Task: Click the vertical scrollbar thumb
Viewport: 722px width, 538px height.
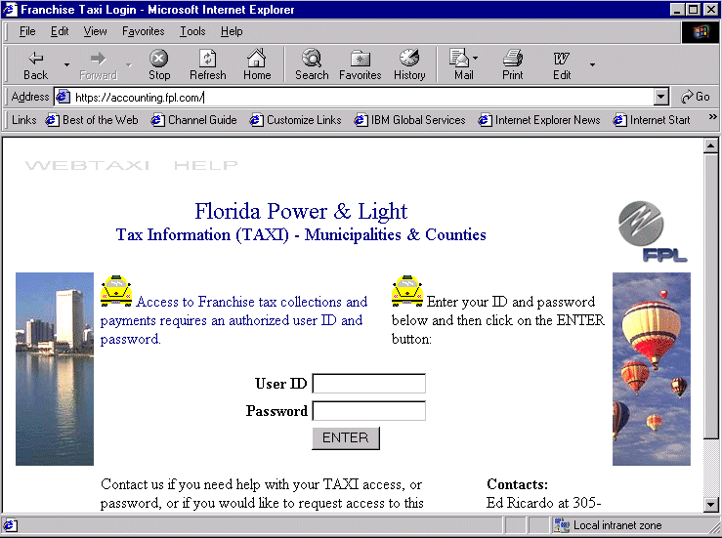Action: (710, 296)
